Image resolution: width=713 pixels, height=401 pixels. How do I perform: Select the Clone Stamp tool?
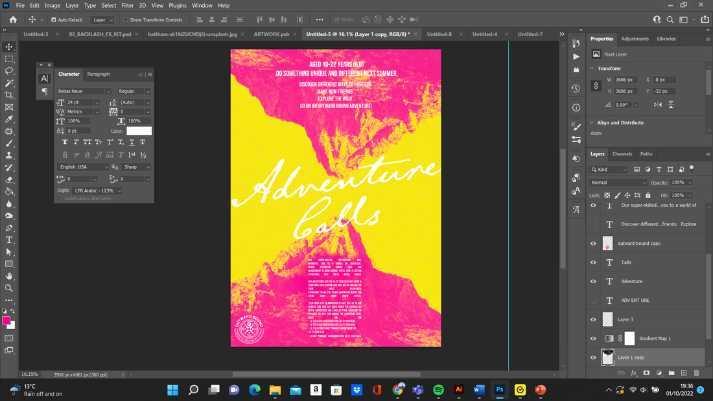tap(9, 155)
